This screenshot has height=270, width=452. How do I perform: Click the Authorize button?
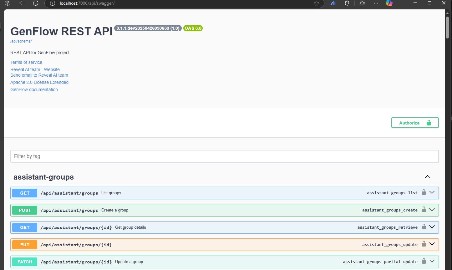coord(415,123)
